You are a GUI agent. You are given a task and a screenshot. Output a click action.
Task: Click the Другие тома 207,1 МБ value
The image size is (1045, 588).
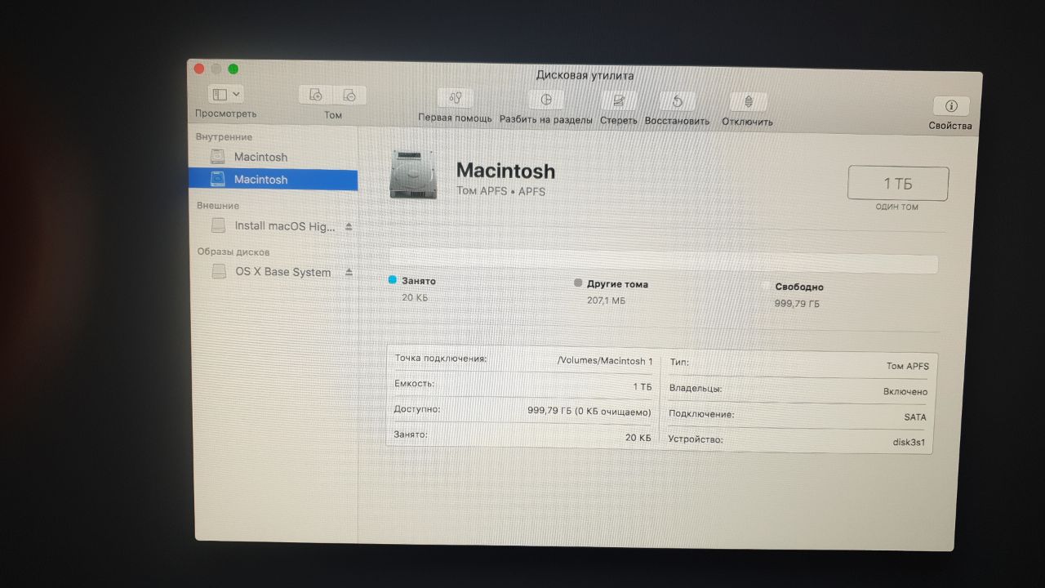pyautogui.click(x=606, y=301)
